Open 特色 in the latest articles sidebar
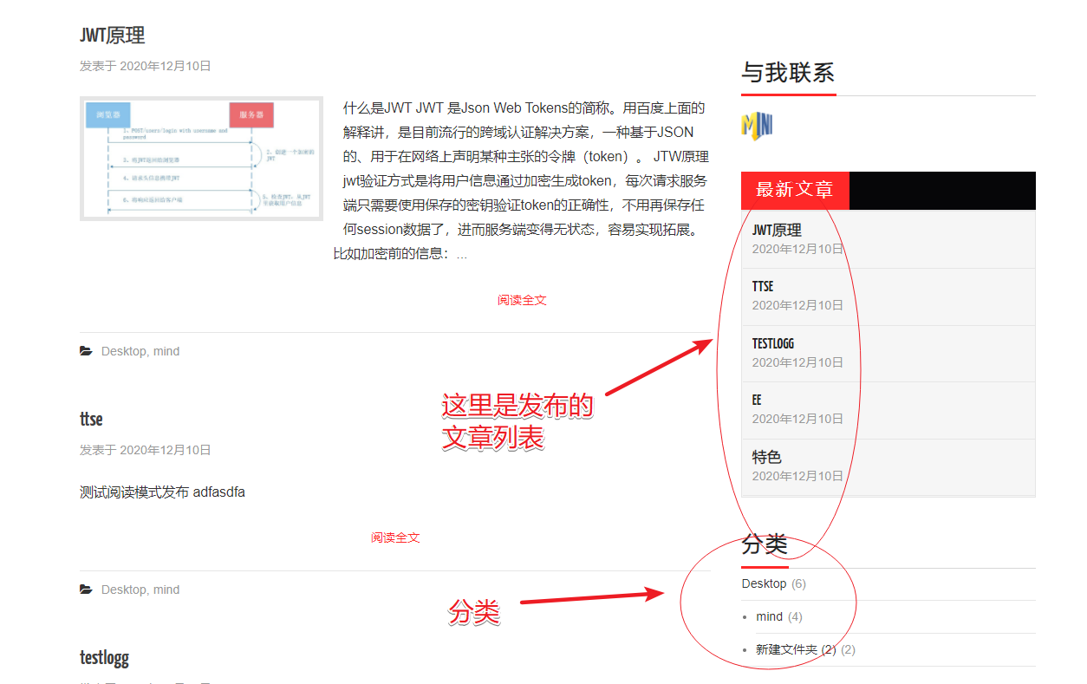 point(766,457)
